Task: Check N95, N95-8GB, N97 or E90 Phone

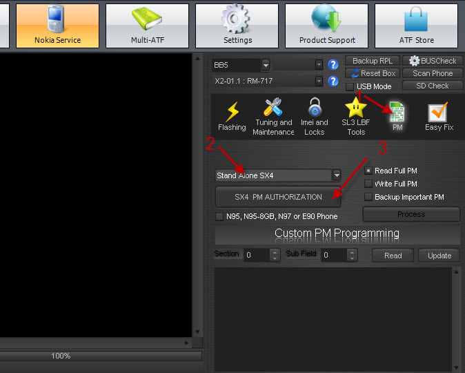Action: [x=219, y=216]
